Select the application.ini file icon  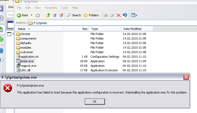pos(18,57)
